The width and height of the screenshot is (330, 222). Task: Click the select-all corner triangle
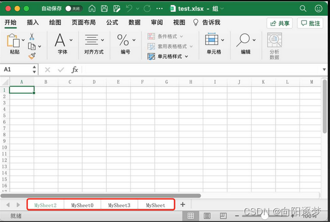coord(5,82)
